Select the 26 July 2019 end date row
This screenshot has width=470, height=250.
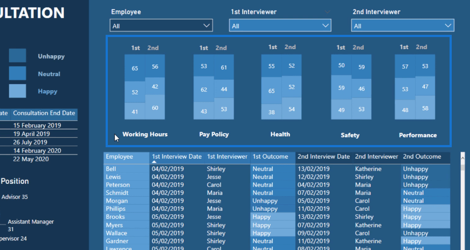click(30, 142)
